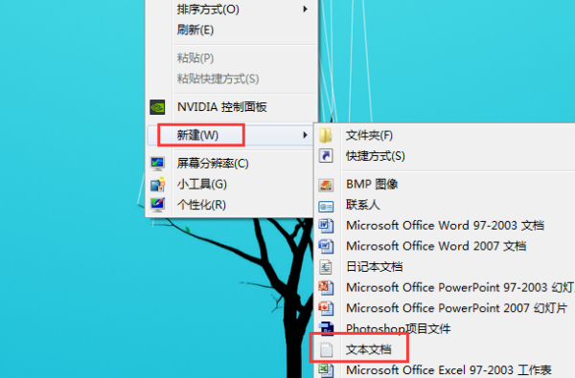Screen dimensions: 575x378
Task: Click the new folder (文件夹) icon
Action: click(326, 136)
